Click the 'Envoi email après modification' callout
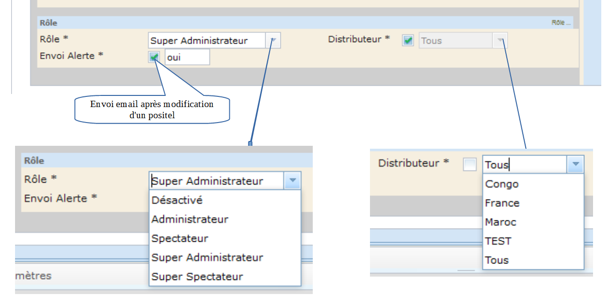 (152, 109)
